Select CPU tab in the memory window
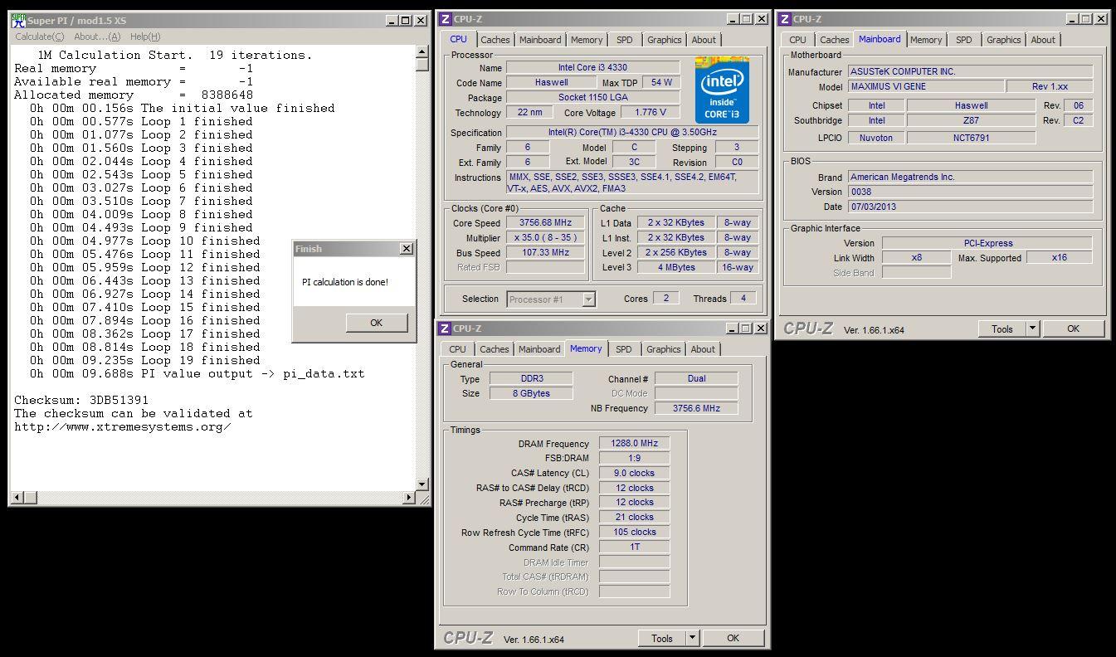This screenshot has width=1116, height=657. pyautogui.click(x=458, y=349)
